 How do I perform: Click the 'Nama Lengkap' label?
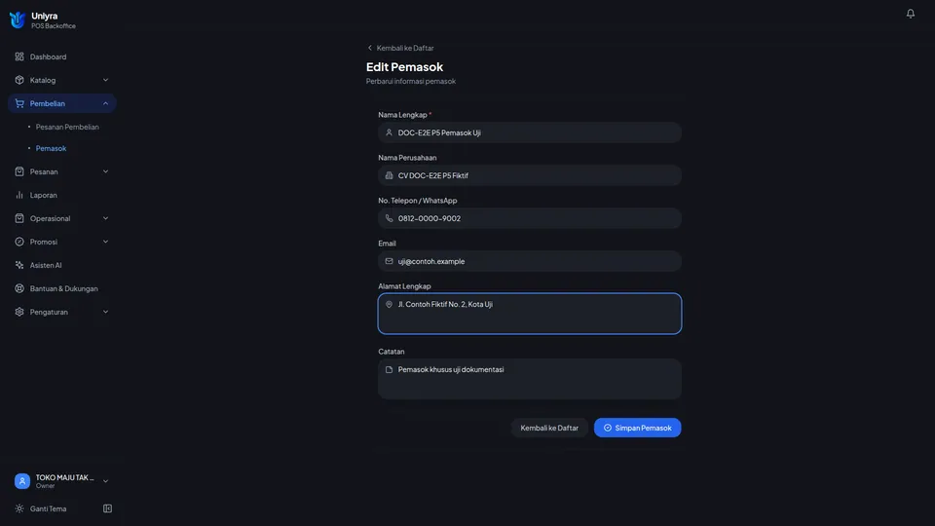click(402, 115)
